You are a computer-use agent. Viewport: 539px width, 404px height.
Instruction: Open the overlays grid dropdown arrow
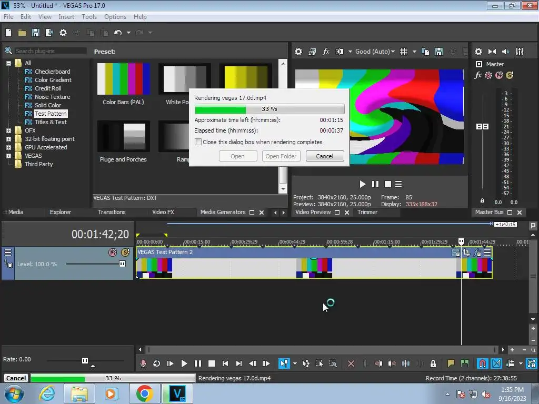pos(414,52)
